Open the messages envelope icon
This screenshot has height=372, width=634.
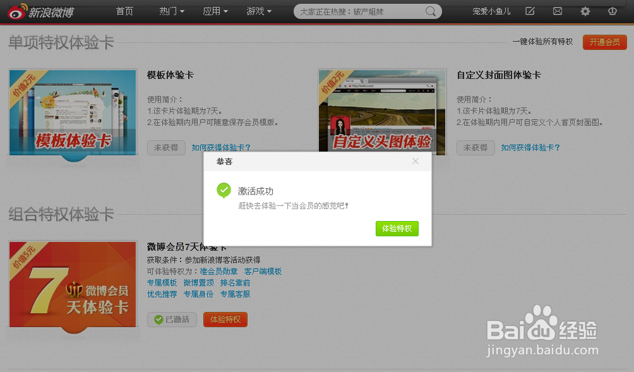pyautogui.click(x=557, y=11)
